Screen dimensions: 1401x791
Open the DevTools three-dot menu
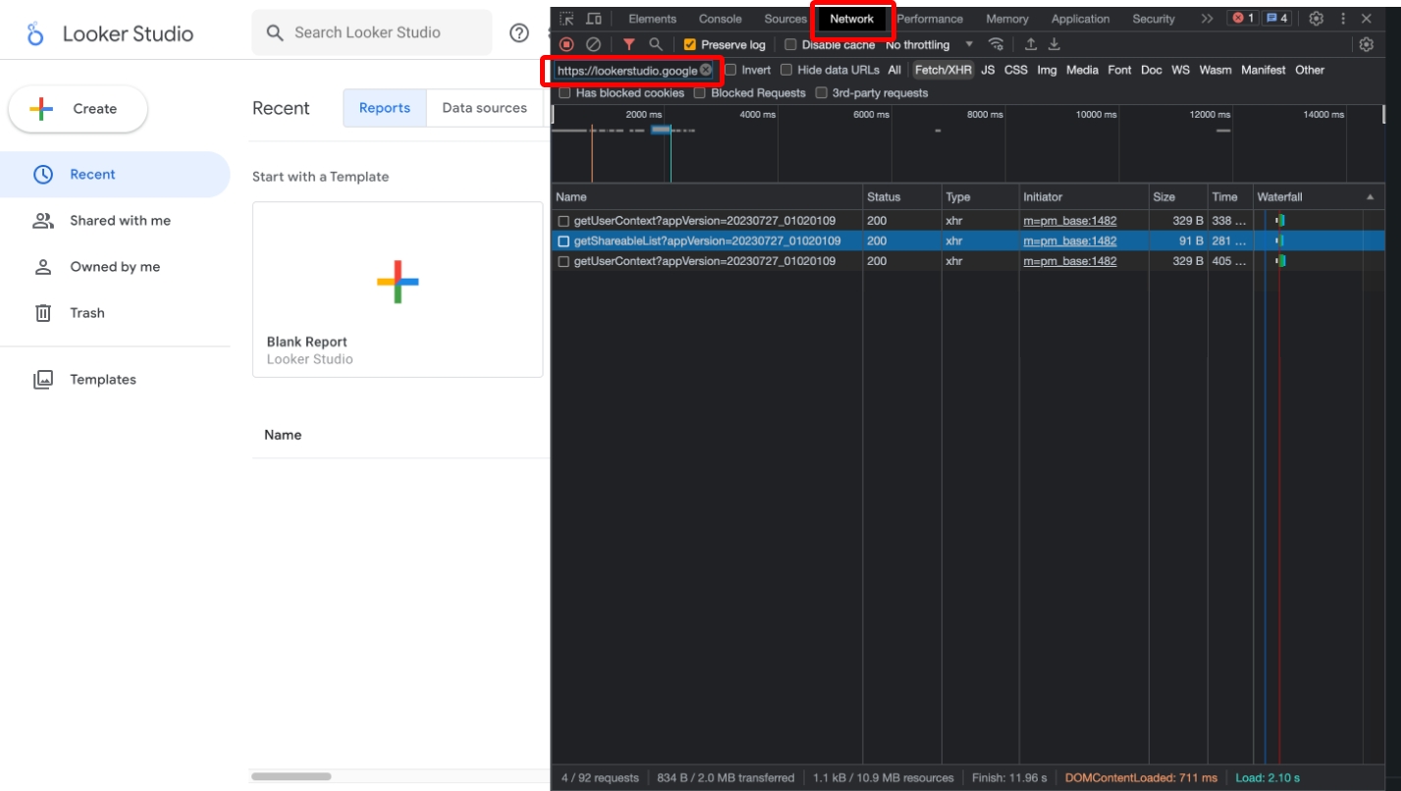[x=1343, y=19]
